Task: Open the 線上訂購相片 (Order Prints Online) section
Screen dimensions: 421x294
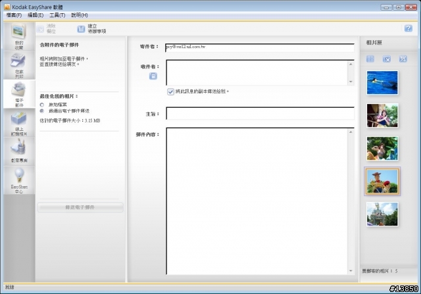Action: tap(19, 123)
